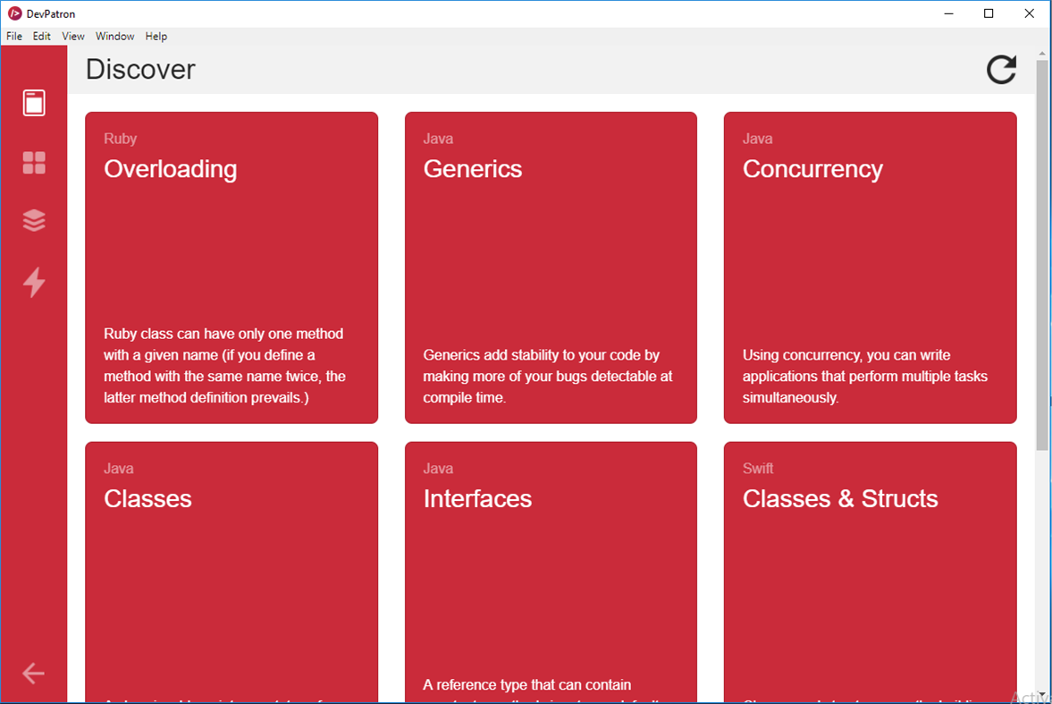Screen dimensions: 1052x704
Task: Open the Java Classes card
Action: [x=231, y=573]
